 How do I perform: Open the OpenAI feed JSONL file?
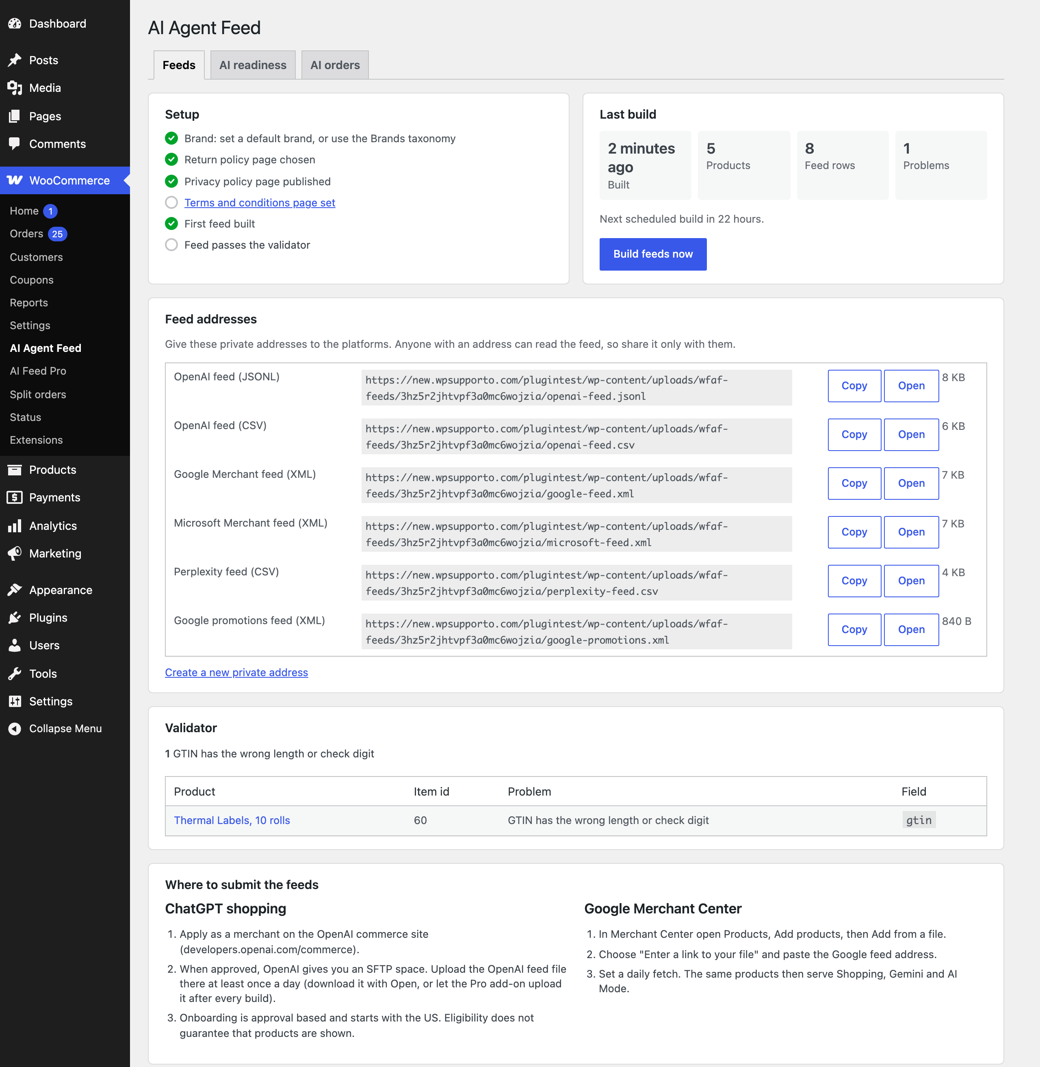(x=911, y=386)
